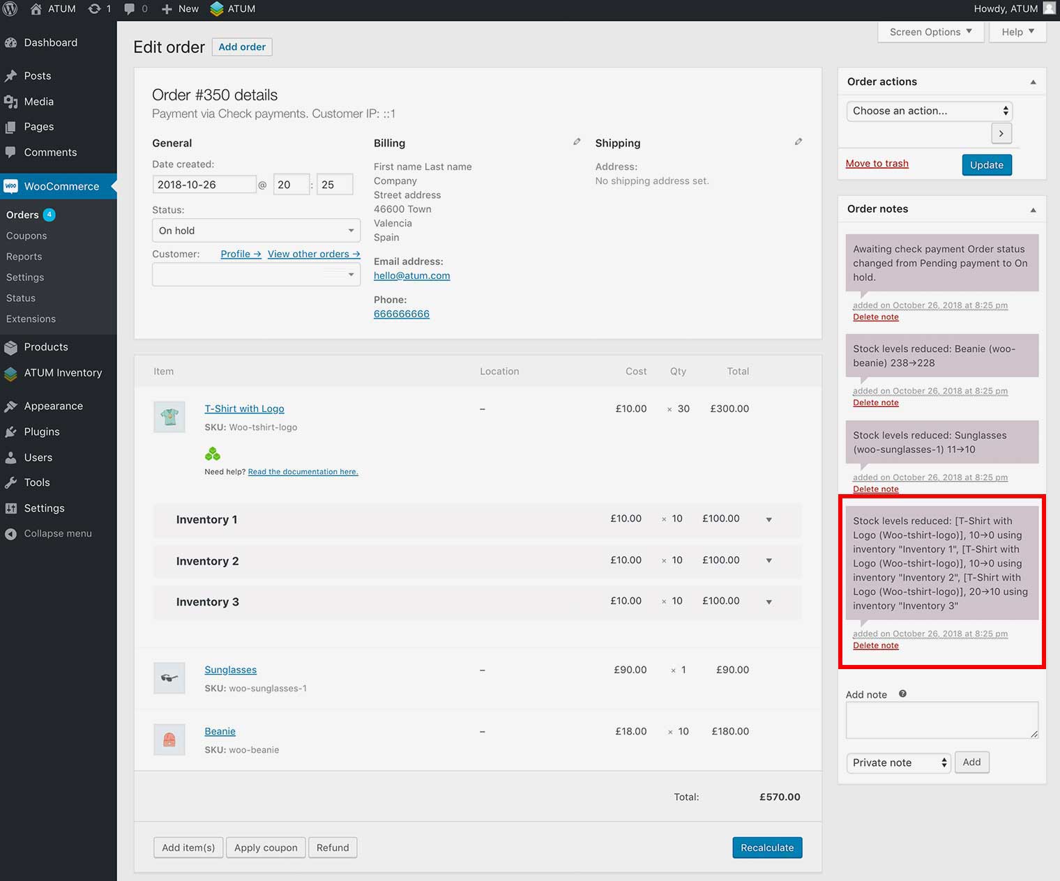This screenshot has width=1060, height=881.
Task: Click the Add note text area
Action: (x=941, y=720)
